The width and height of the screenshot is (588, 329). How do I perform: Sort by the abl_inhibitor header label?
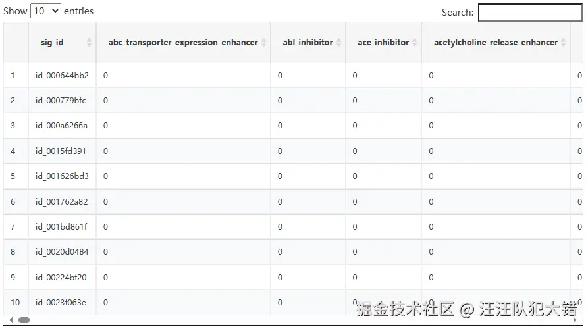click(307, 43)
